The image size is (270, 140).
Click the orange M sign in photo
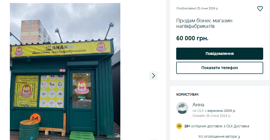35,118
